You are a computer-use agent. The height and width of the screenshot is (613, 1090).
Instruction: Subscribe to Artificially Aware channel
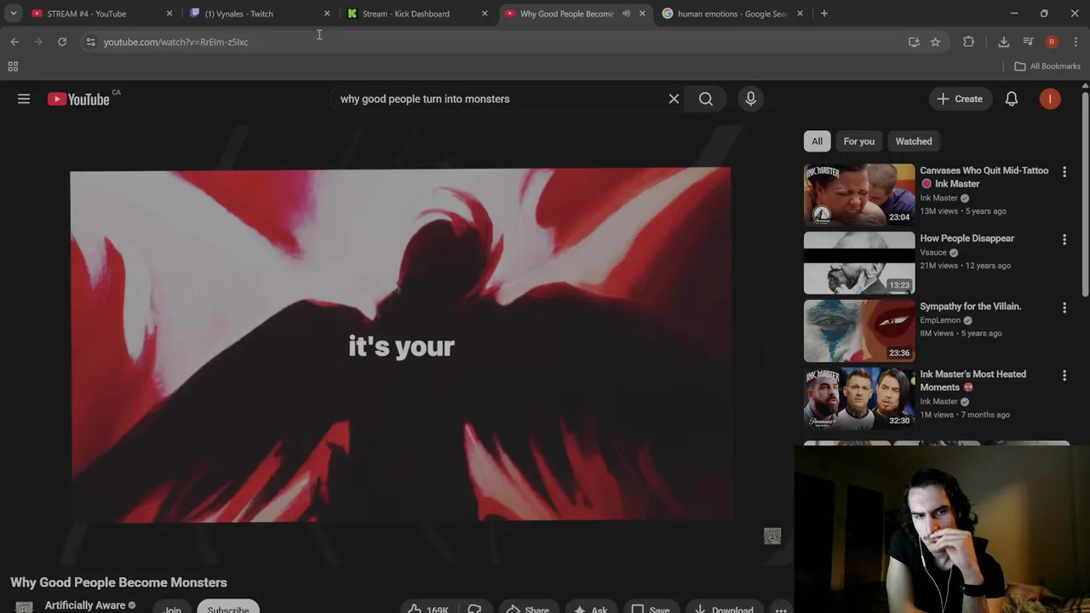coord(228,608)
